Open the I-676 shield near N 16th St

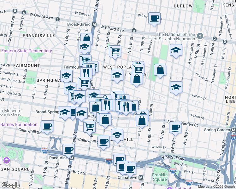(x=45, y=151)
